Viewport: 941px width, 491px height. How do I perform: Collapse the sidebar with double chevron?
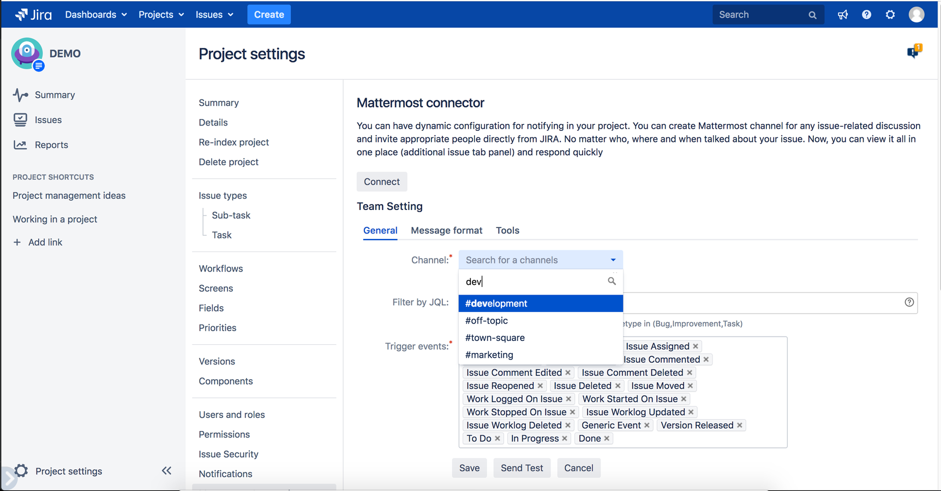166,471
